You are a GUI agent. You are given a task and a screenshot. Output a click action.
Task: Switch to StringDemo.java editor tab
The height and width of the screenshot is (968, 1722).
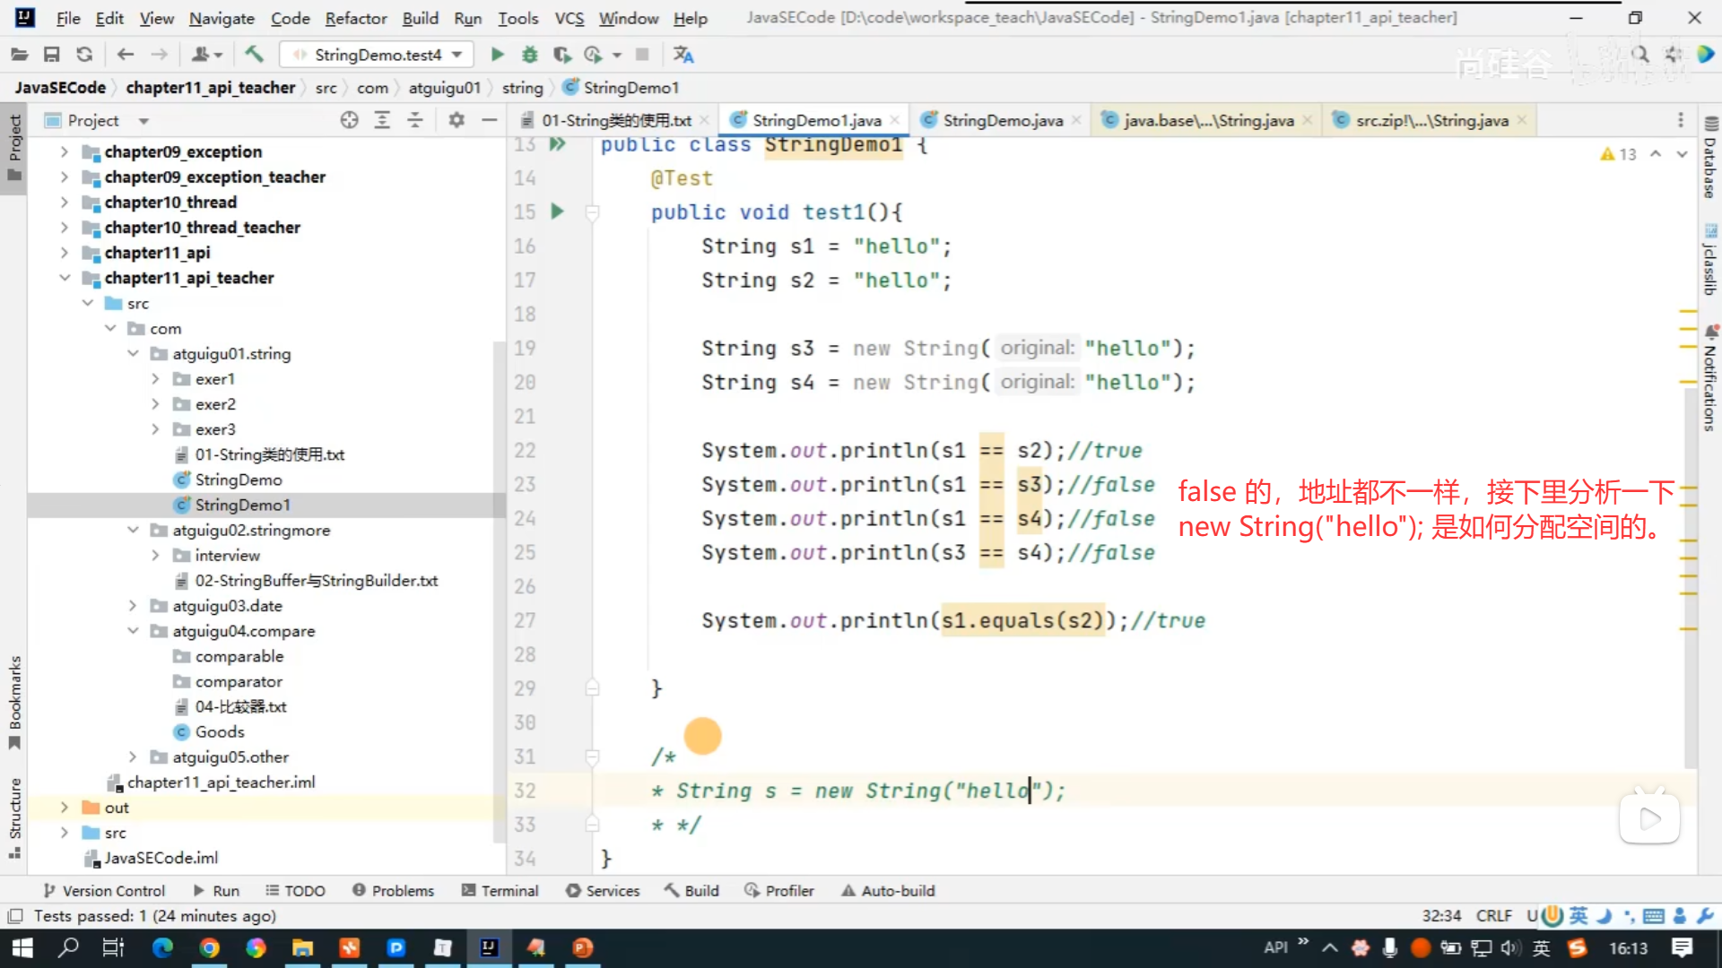tap(1002, 120)
